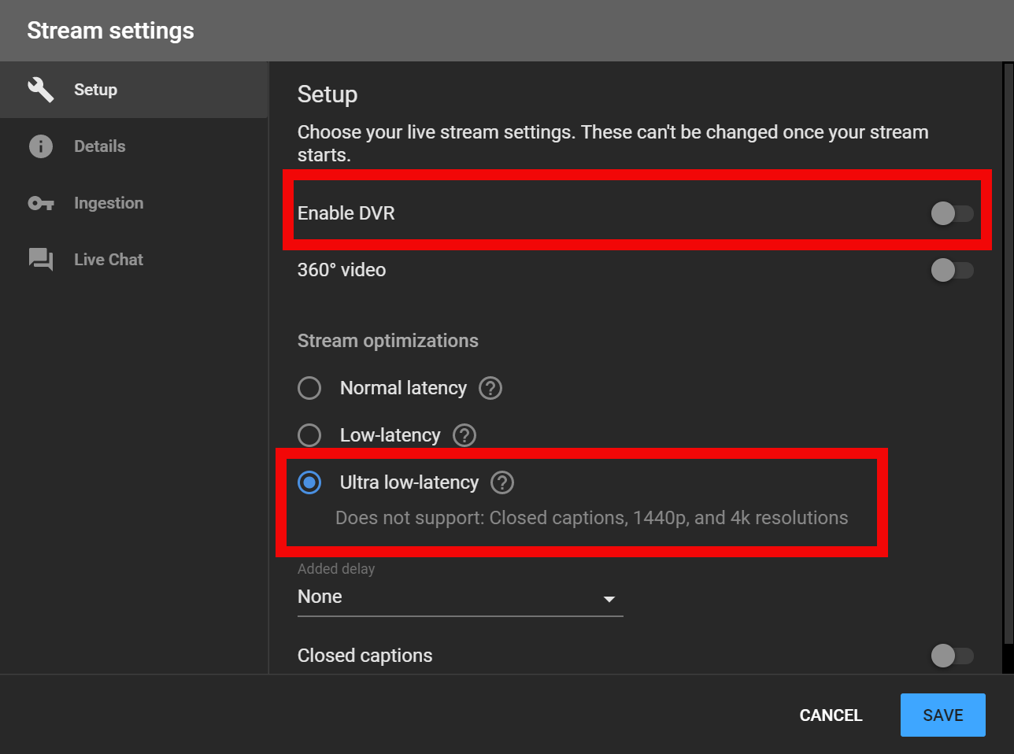
Task: Save the stream settings
Action: (942, 715)
